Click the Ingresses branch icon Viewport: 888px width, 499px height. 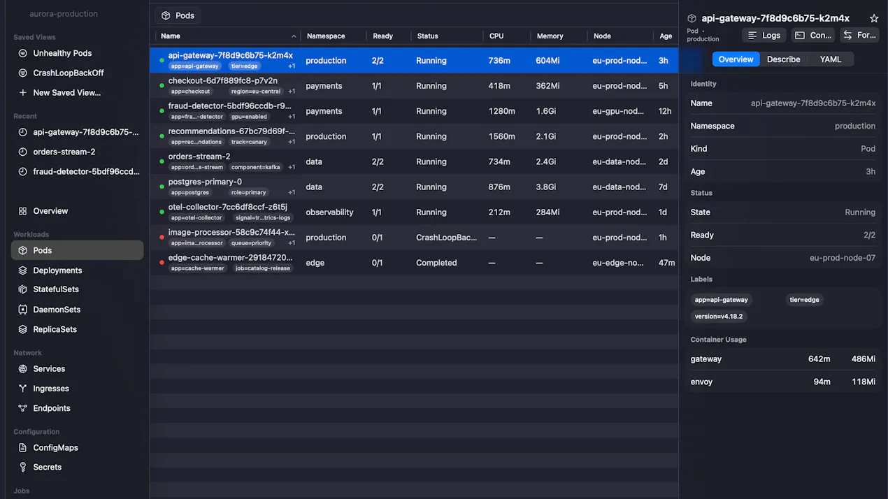pos(22,389)
